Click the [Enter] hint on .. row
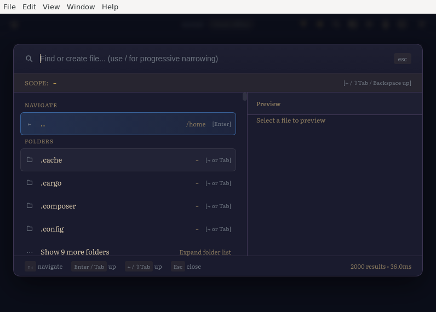 pyautogui.click(x=222, y=124)
